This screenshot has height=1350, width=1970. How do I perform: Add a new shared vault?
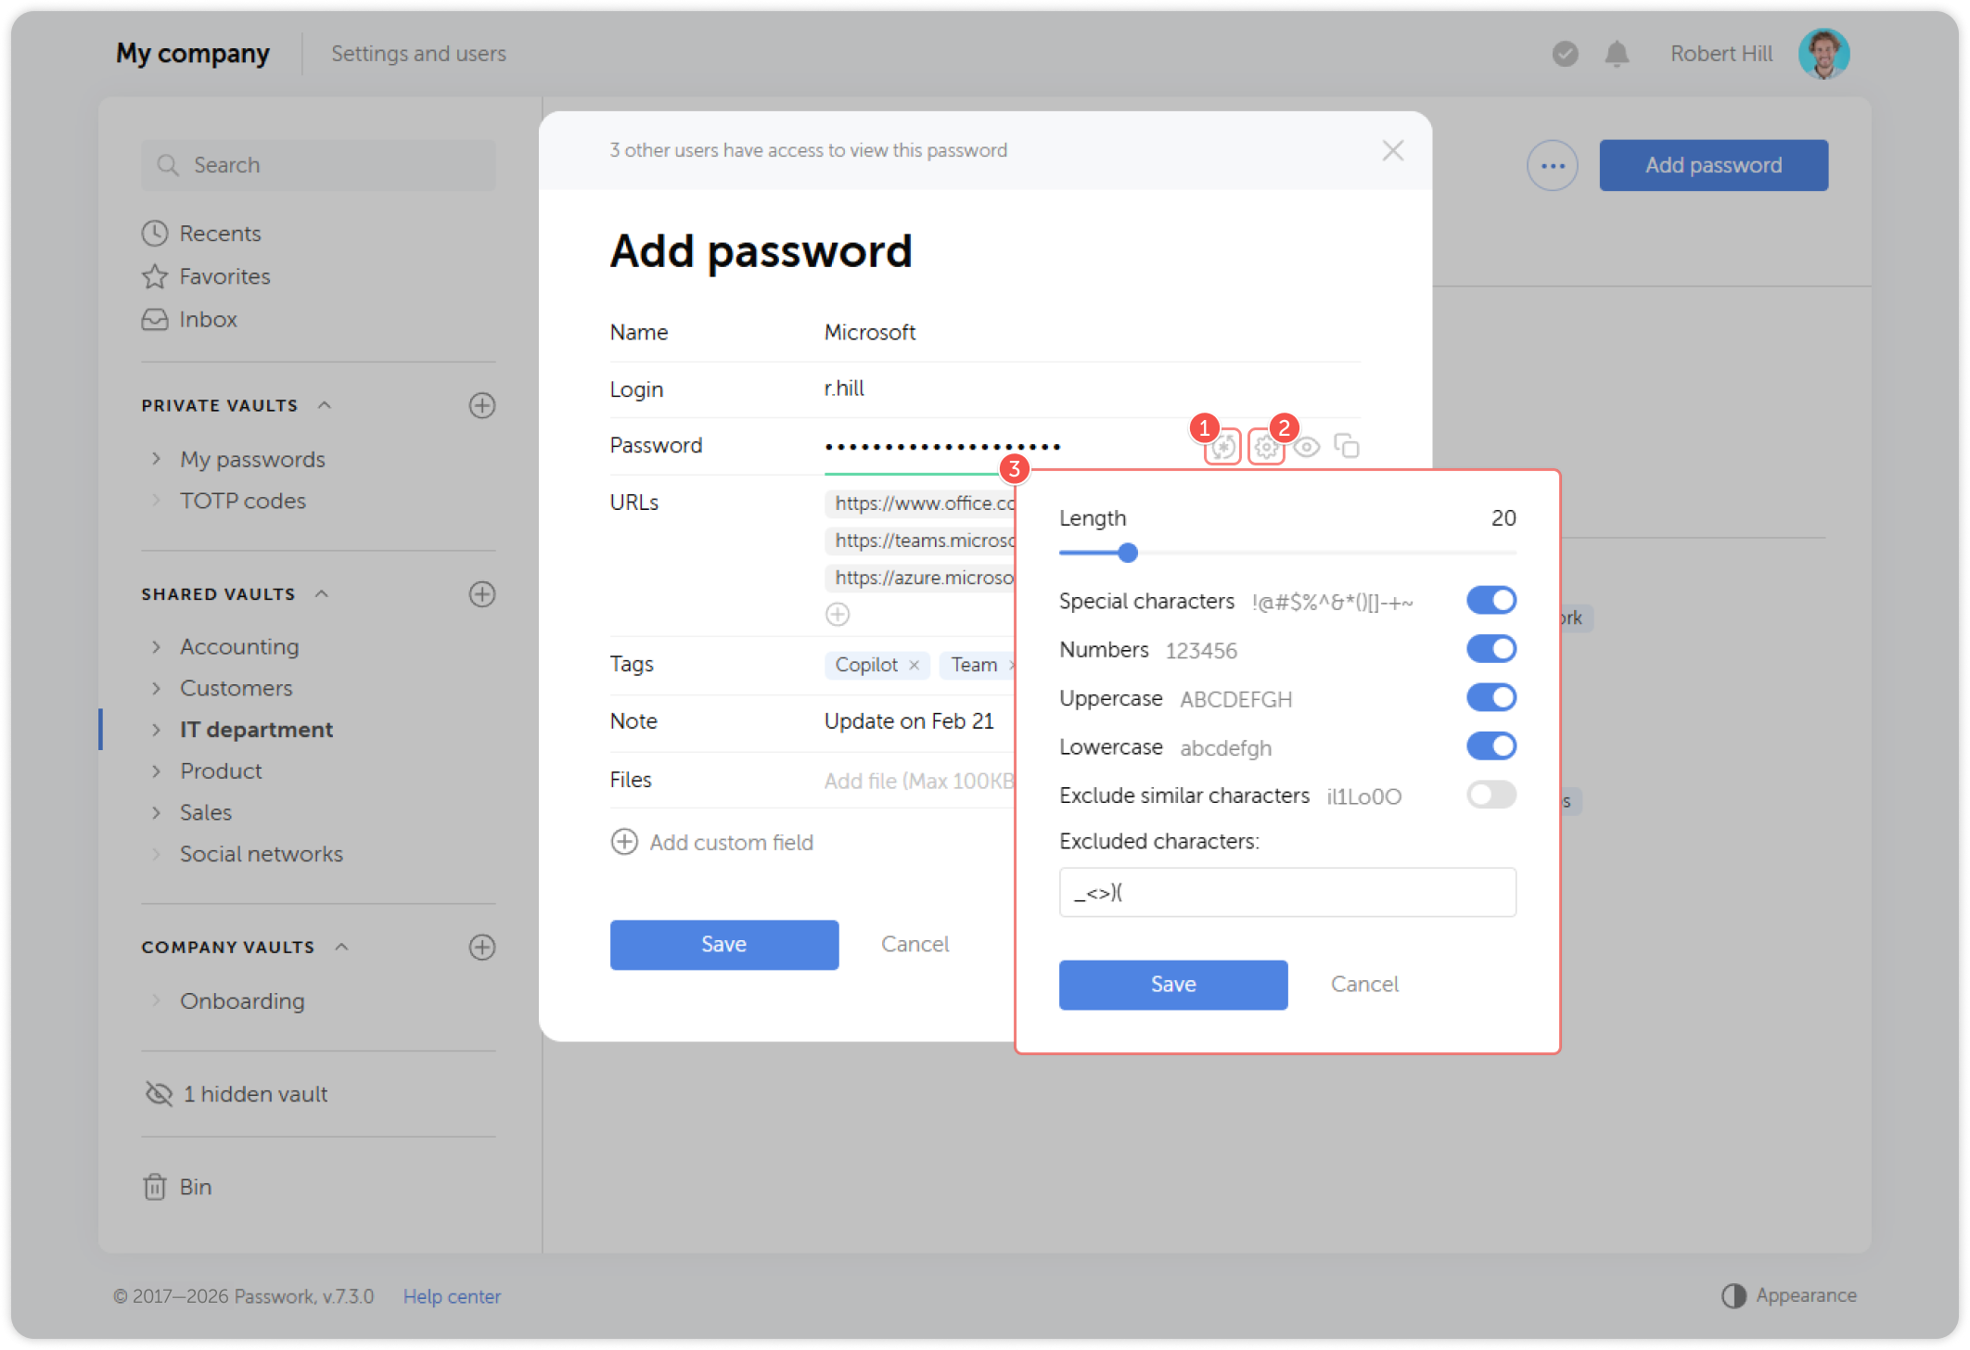(x=482, y=594)
